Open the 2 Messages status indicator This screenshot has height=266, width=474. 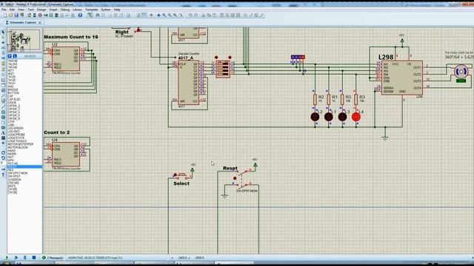point(53,258)
